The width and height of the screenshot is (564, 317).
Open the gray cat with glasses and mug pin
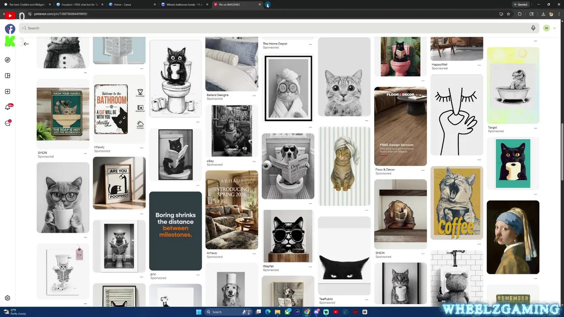pos(63,198)
